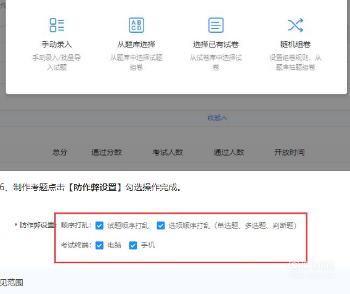Screen dimensions: 350x294
Task: Click the 通过人数 column header
Action: click(x=229, y=152)
